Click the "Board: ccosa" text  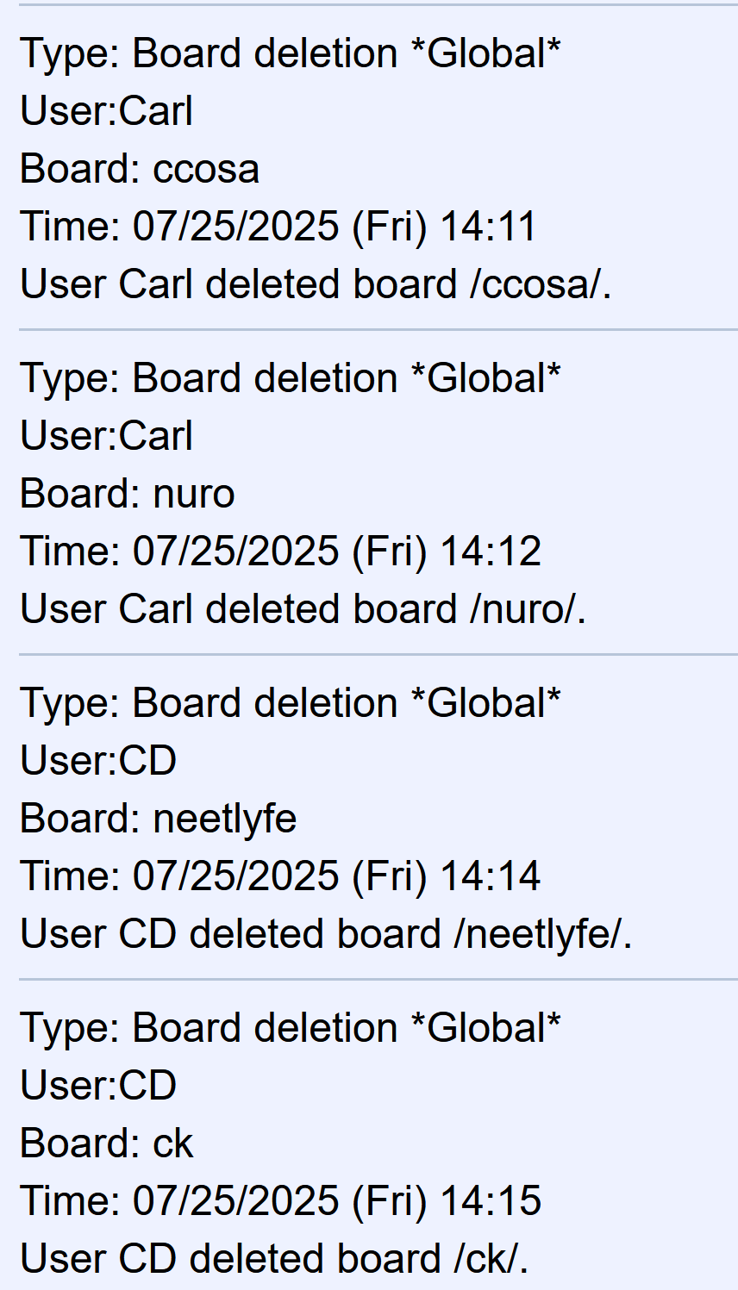click(140, 169)
